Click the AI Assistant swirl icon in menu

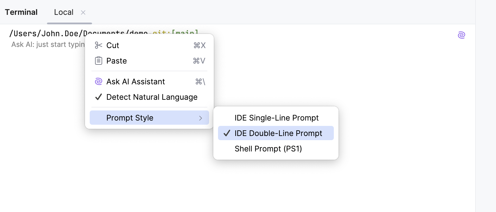[98, 82]
